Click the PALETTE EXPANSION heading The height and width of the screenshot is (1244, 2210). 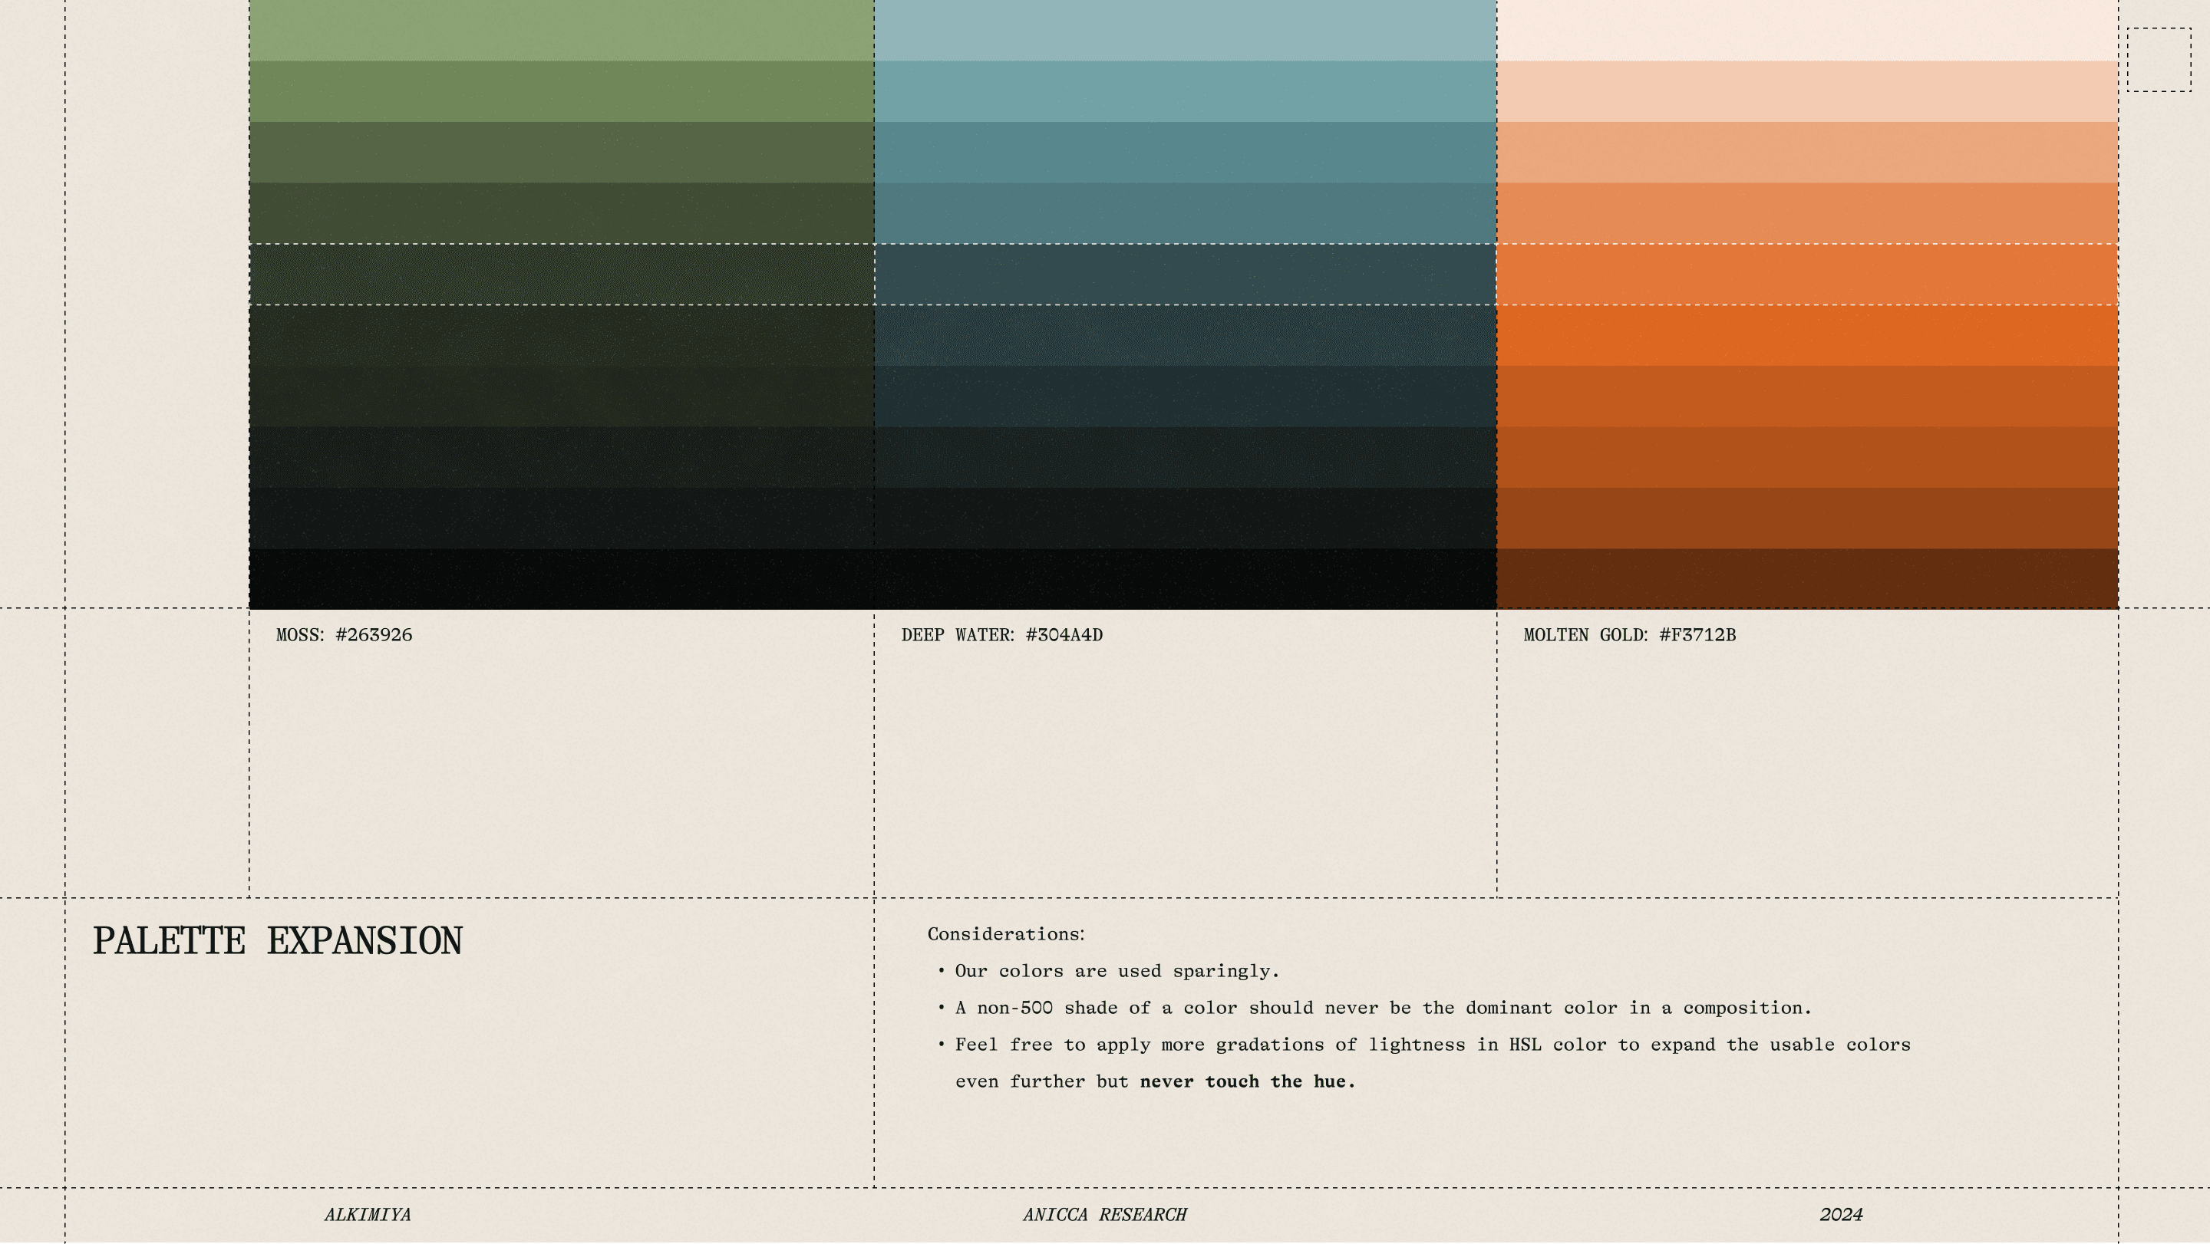277,941
